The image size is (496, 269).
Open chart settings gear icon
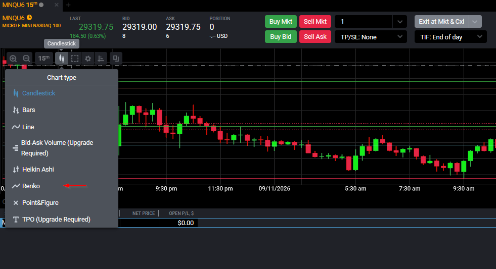coord(88,59)
